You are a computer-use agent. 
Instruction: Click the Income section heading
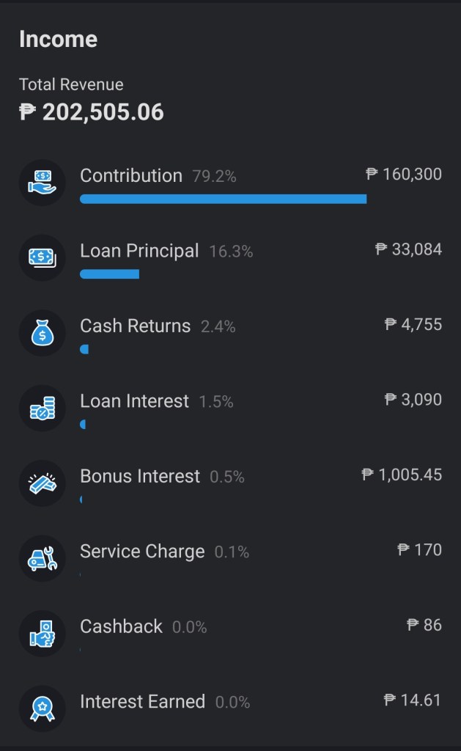[58, 39]
